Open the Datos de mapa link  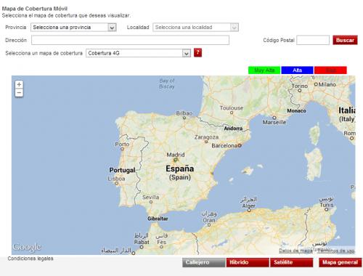coord(295,251)
